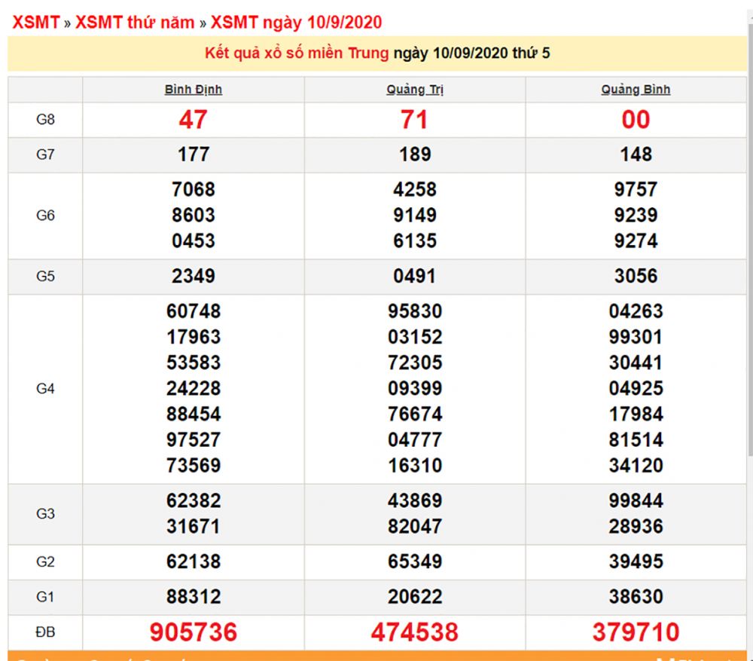The height and width of the screenshot is (661, 753).
Task: Select Quảng Bình G2 number 39495
Action: point(636,562)
